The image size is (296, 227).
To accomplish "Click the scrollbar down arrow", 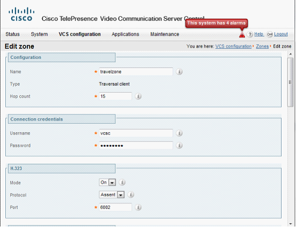I will [x=290, y=224].
